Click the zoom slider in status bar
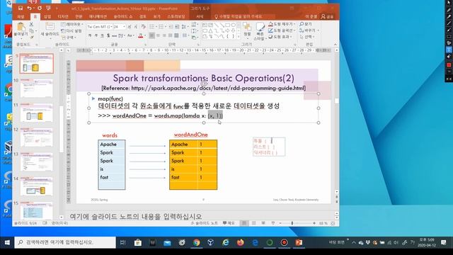Image resolution: width=453 pixels, height=255 pixels. pos(292,223)
